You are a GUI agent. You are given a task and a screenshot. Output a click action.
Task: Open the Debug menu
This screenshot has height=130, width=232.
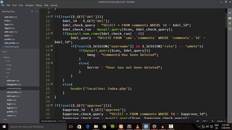[x=39, y=5]
